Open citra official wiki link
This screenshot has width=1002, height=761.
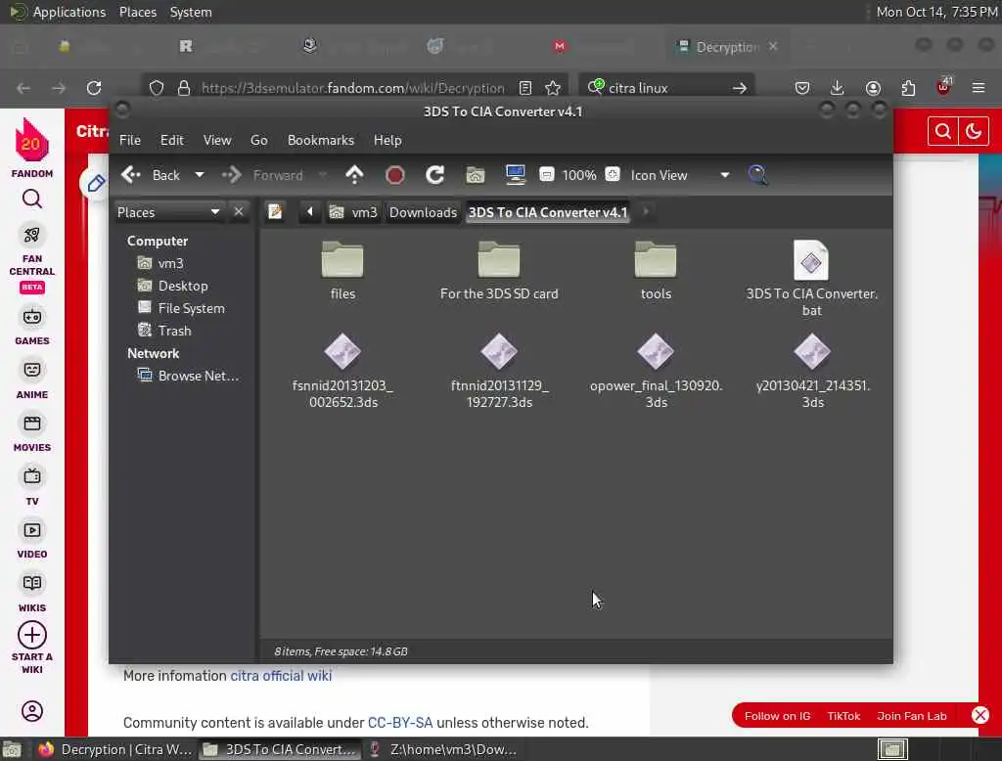pos(281,675)
